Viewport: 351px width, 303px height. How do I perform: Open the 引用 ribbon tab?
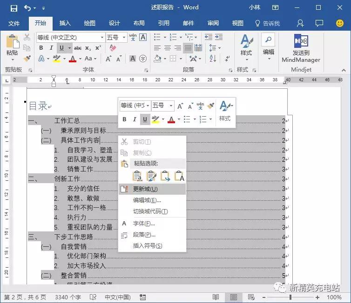click(x=164, y=23)
